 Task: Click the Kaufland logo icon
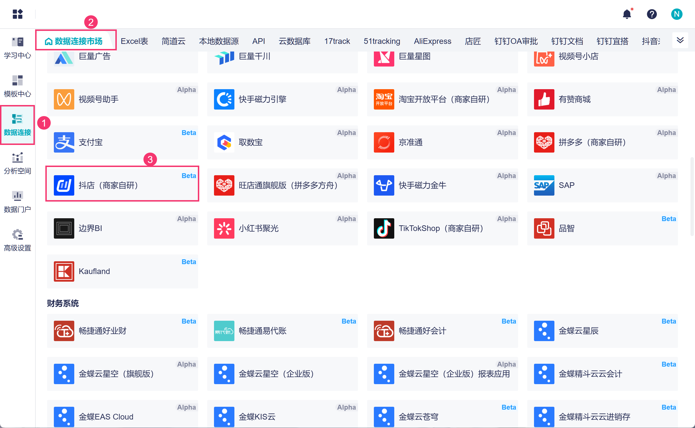(64, 271)
